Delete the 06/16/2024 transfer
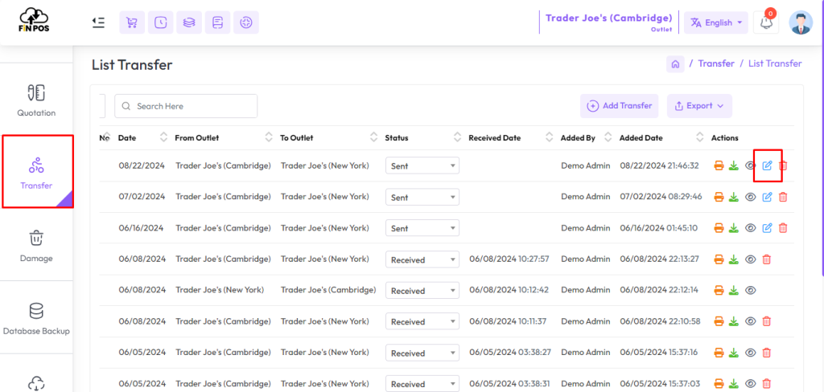This screenshot has height=392, width=824. point(783,228)
